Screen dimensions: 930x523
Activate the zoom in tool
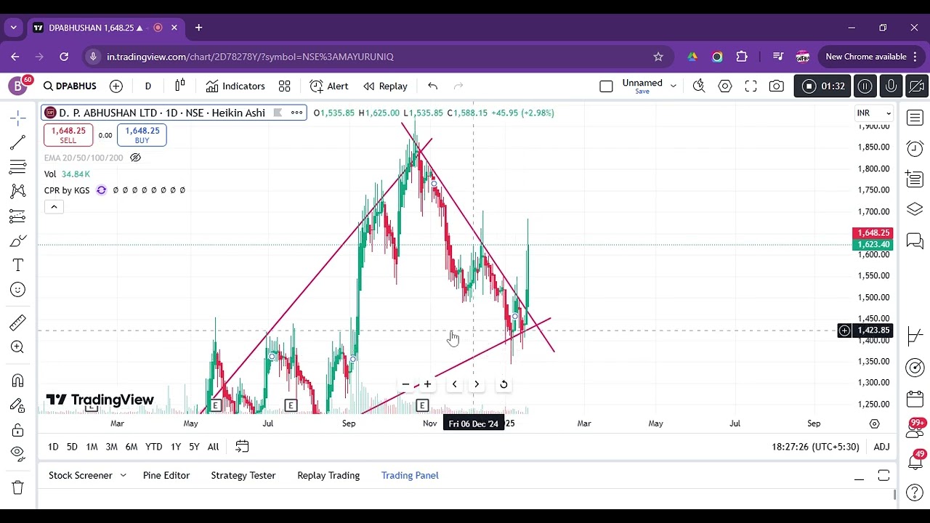click(x=18, y=347)
